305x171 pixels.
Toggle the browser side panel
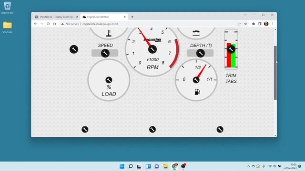[260, 24]
